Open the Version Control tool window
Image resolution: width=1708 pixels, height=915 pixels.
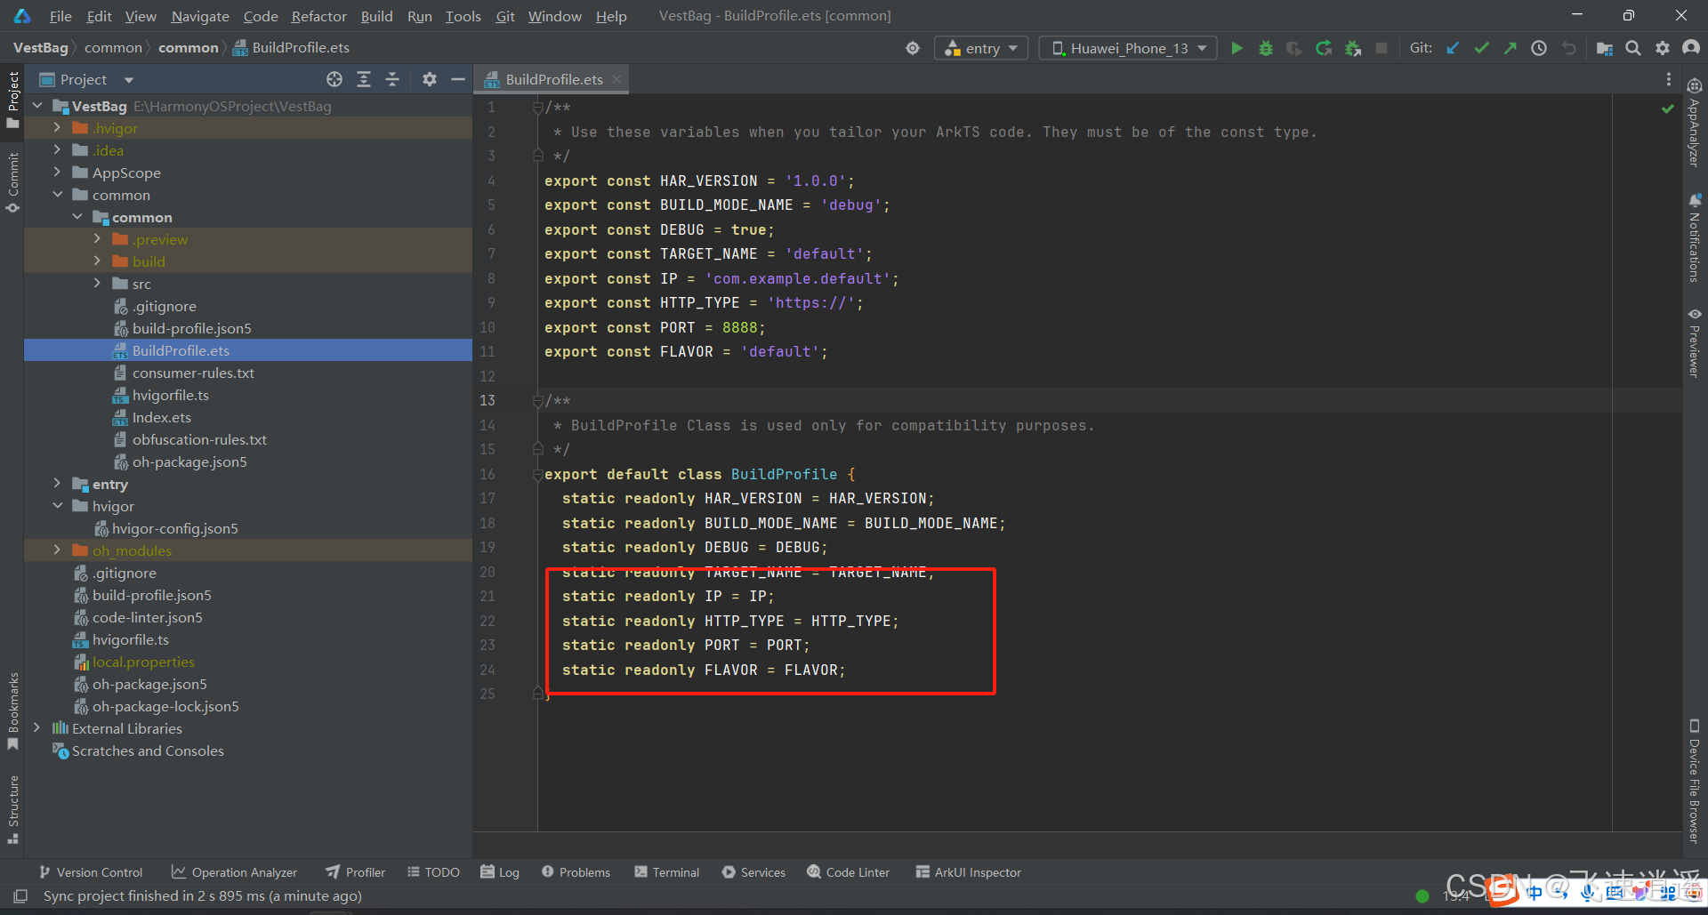(x=90, y=872)
